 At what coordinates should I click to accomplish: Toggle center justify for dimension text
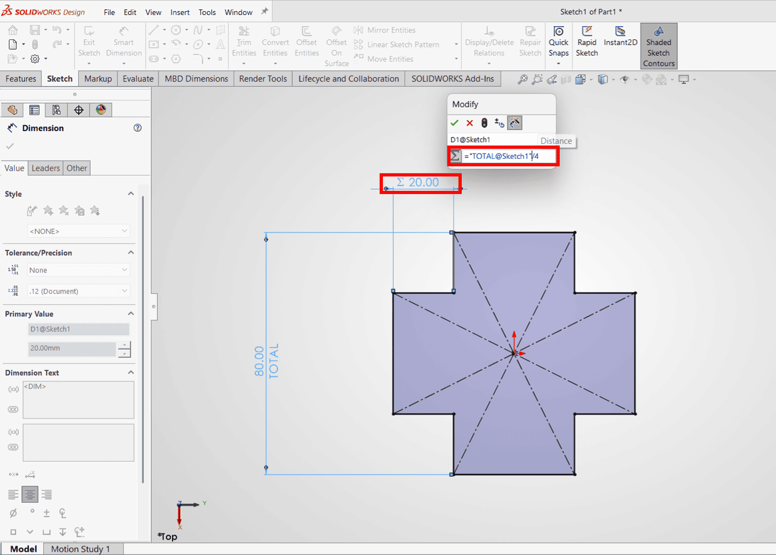coord(30,495)
